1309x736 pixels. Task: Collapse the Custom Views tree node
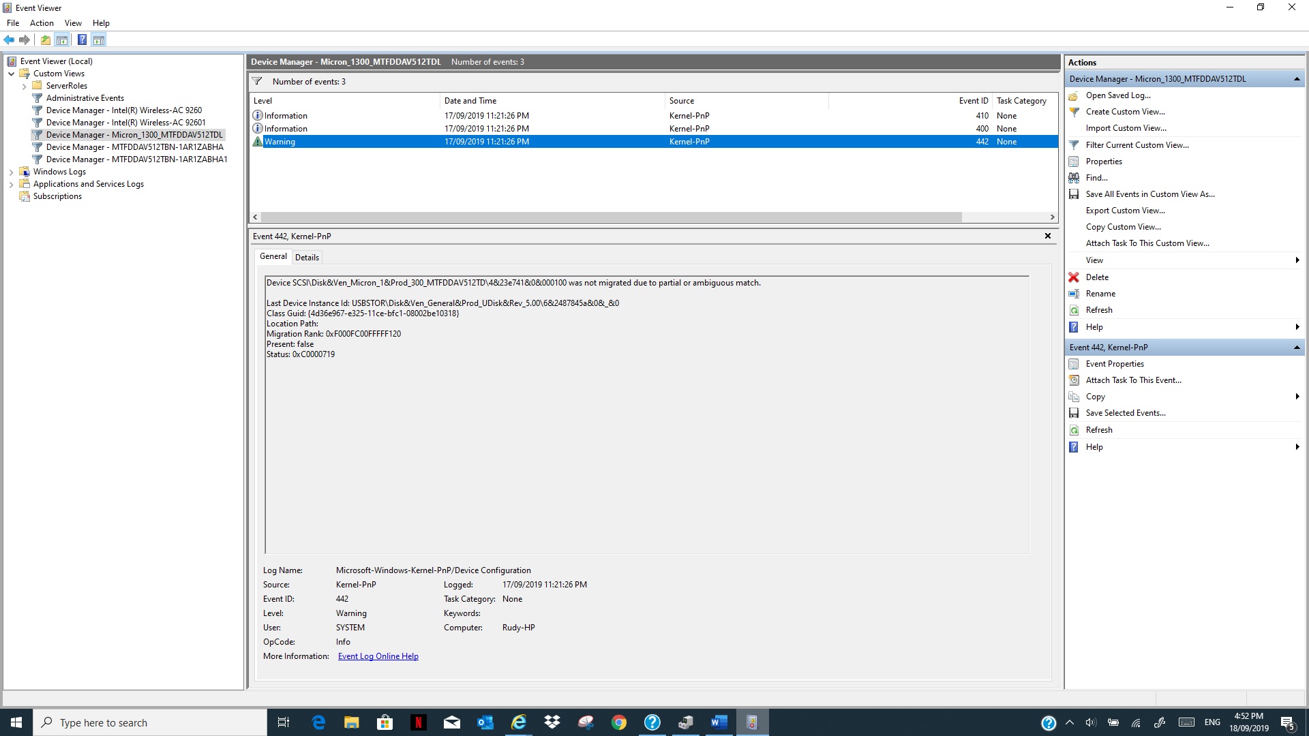click(x=12, y=74)
